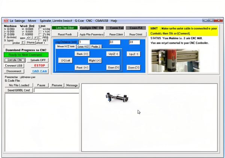Toggle the Z LIM limit checkbox
Image resolution: width=225 pixels, height=158 pixels.
tap(40, 34)
